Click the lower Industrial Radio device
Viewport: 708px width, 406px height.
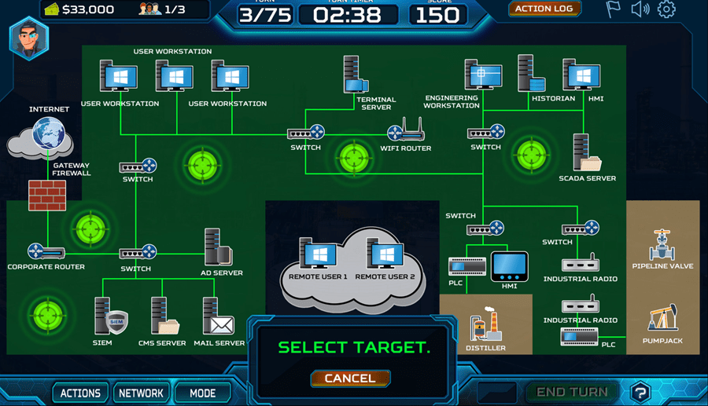pos(581,304)
